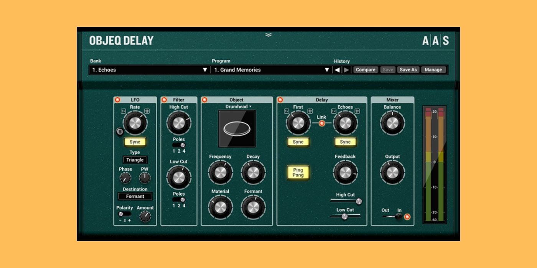Screen dimensions: 537x268
Task: Toggle the LFO Sync button
Action: coord(135,142)
